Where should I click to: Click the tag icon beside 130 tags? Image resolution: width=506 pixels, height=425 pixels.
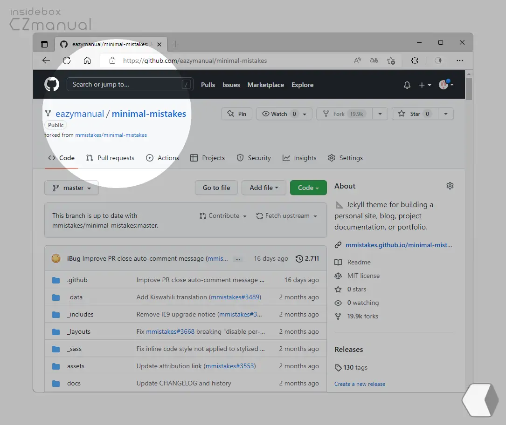(338, 368)
